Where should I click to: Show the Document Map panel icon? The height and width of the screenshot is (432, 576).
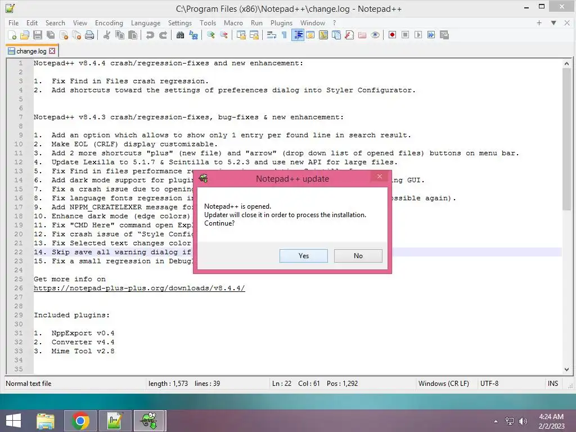pos(323,35)
